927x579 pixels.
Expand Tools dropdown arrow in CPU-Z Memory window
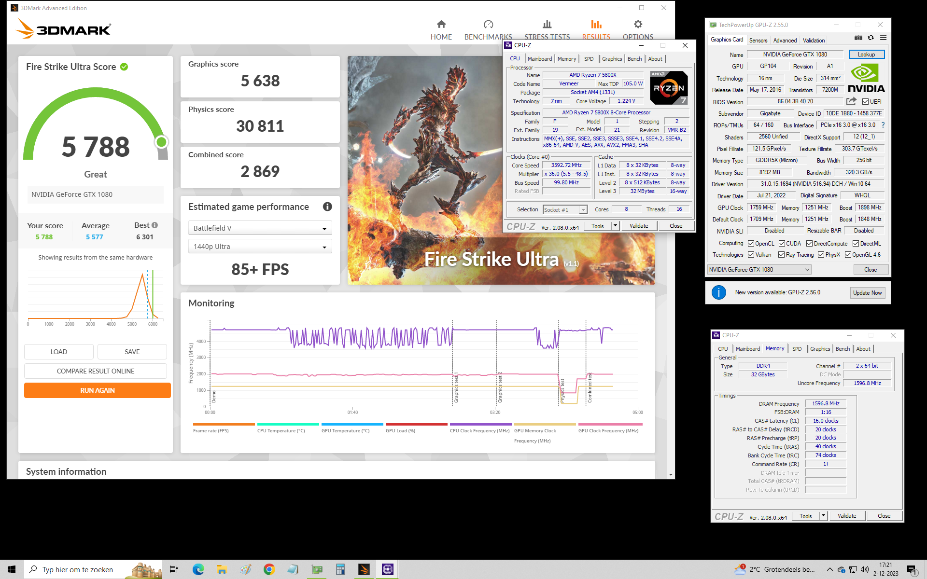(x=823, y=516)
